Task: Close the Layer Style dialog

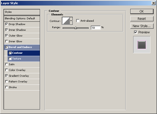Action: [154, 3]
